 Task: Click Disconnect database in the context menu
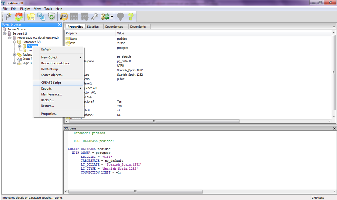pyautogui.click(x=55, y=63)
